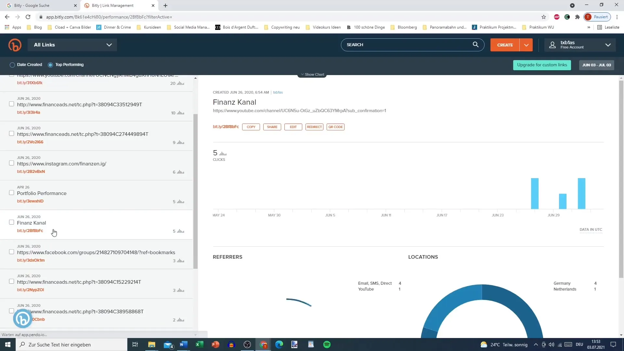The width and height of the screenshot is (624, 351).
Task: Click the analytics bar chart icon for bit.ly/3ewxhlD
Action: [x=180, y=201]
